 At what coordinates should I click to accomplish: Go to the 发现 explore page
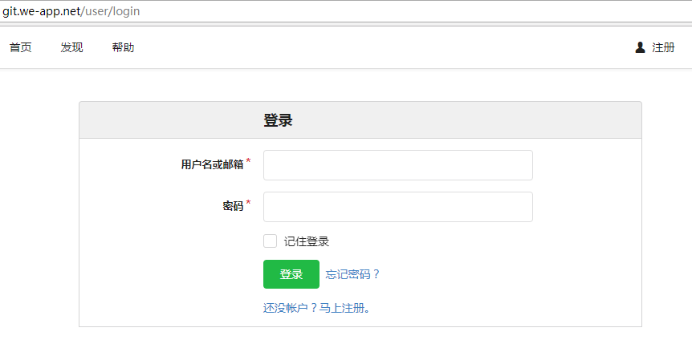(x=71, y=47)
